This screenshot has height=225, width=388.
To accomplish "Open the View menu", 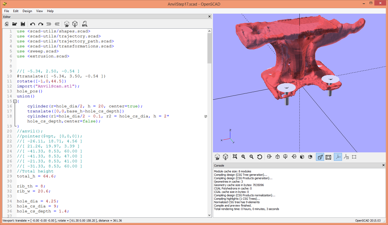I will pyautogui.click(x=39, y=11).
